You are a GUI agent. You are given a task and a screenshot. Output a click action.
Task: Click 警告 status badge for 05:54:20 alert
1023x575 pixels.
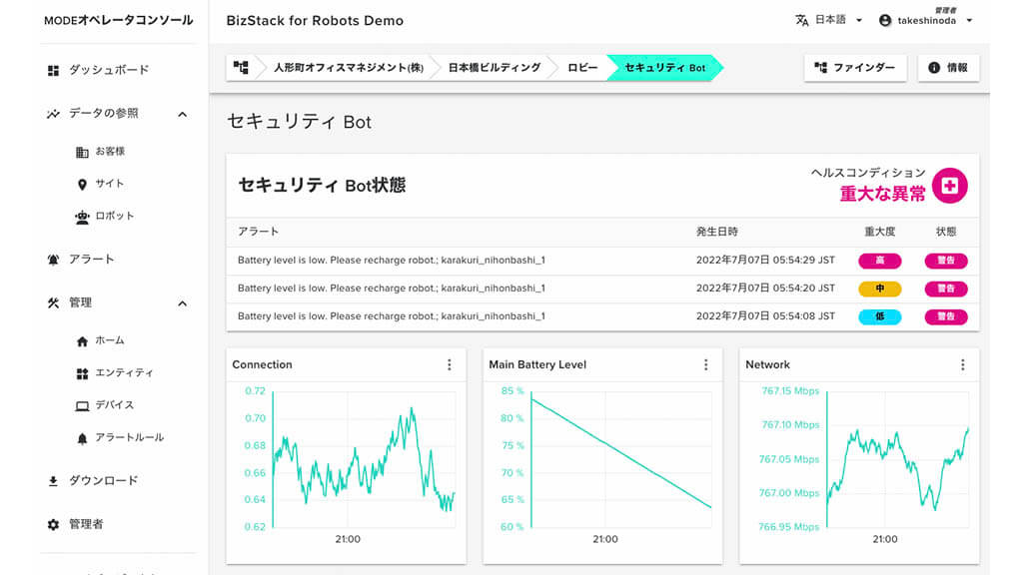(946, 288)
